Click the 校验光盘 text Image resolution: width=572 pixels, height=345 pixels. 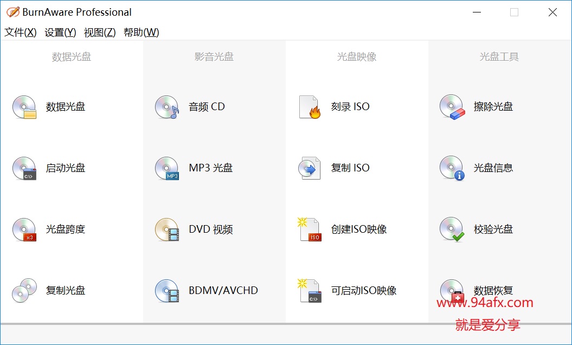(493, 229)
